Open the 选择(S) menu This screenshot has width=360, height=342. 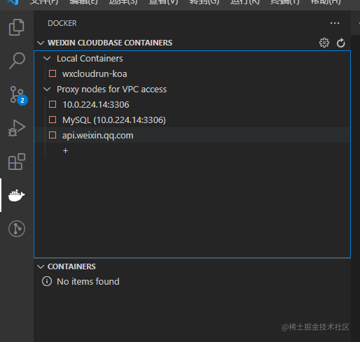[123, 2]
